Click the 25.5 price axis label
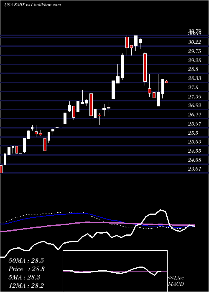This screenshot has height=292, width=209. (193, 133)
